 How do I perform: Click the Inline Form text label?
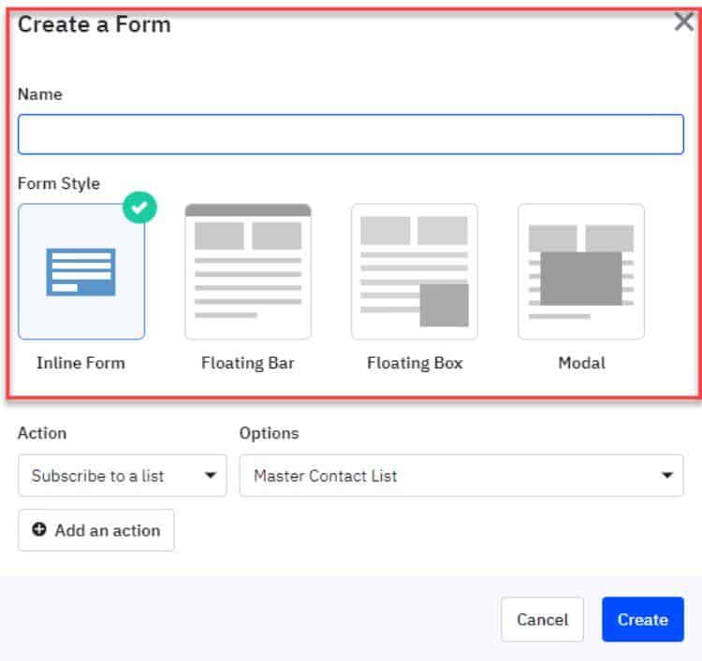(x=80, y=363)
